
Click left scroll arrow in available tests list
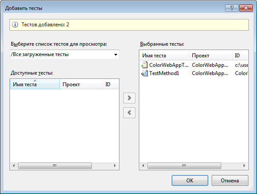coord(14,166)
